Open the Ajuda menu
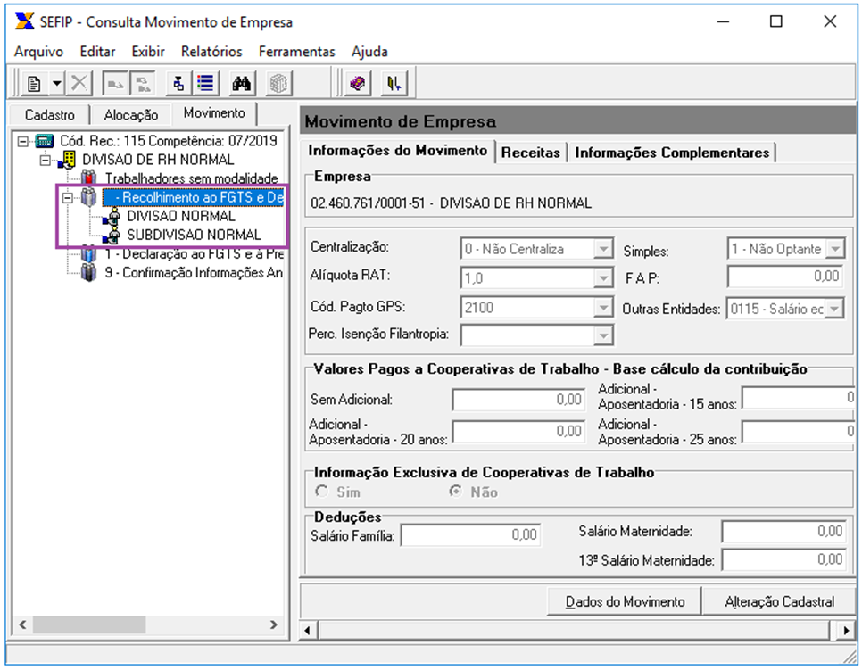 coord(369,52)
